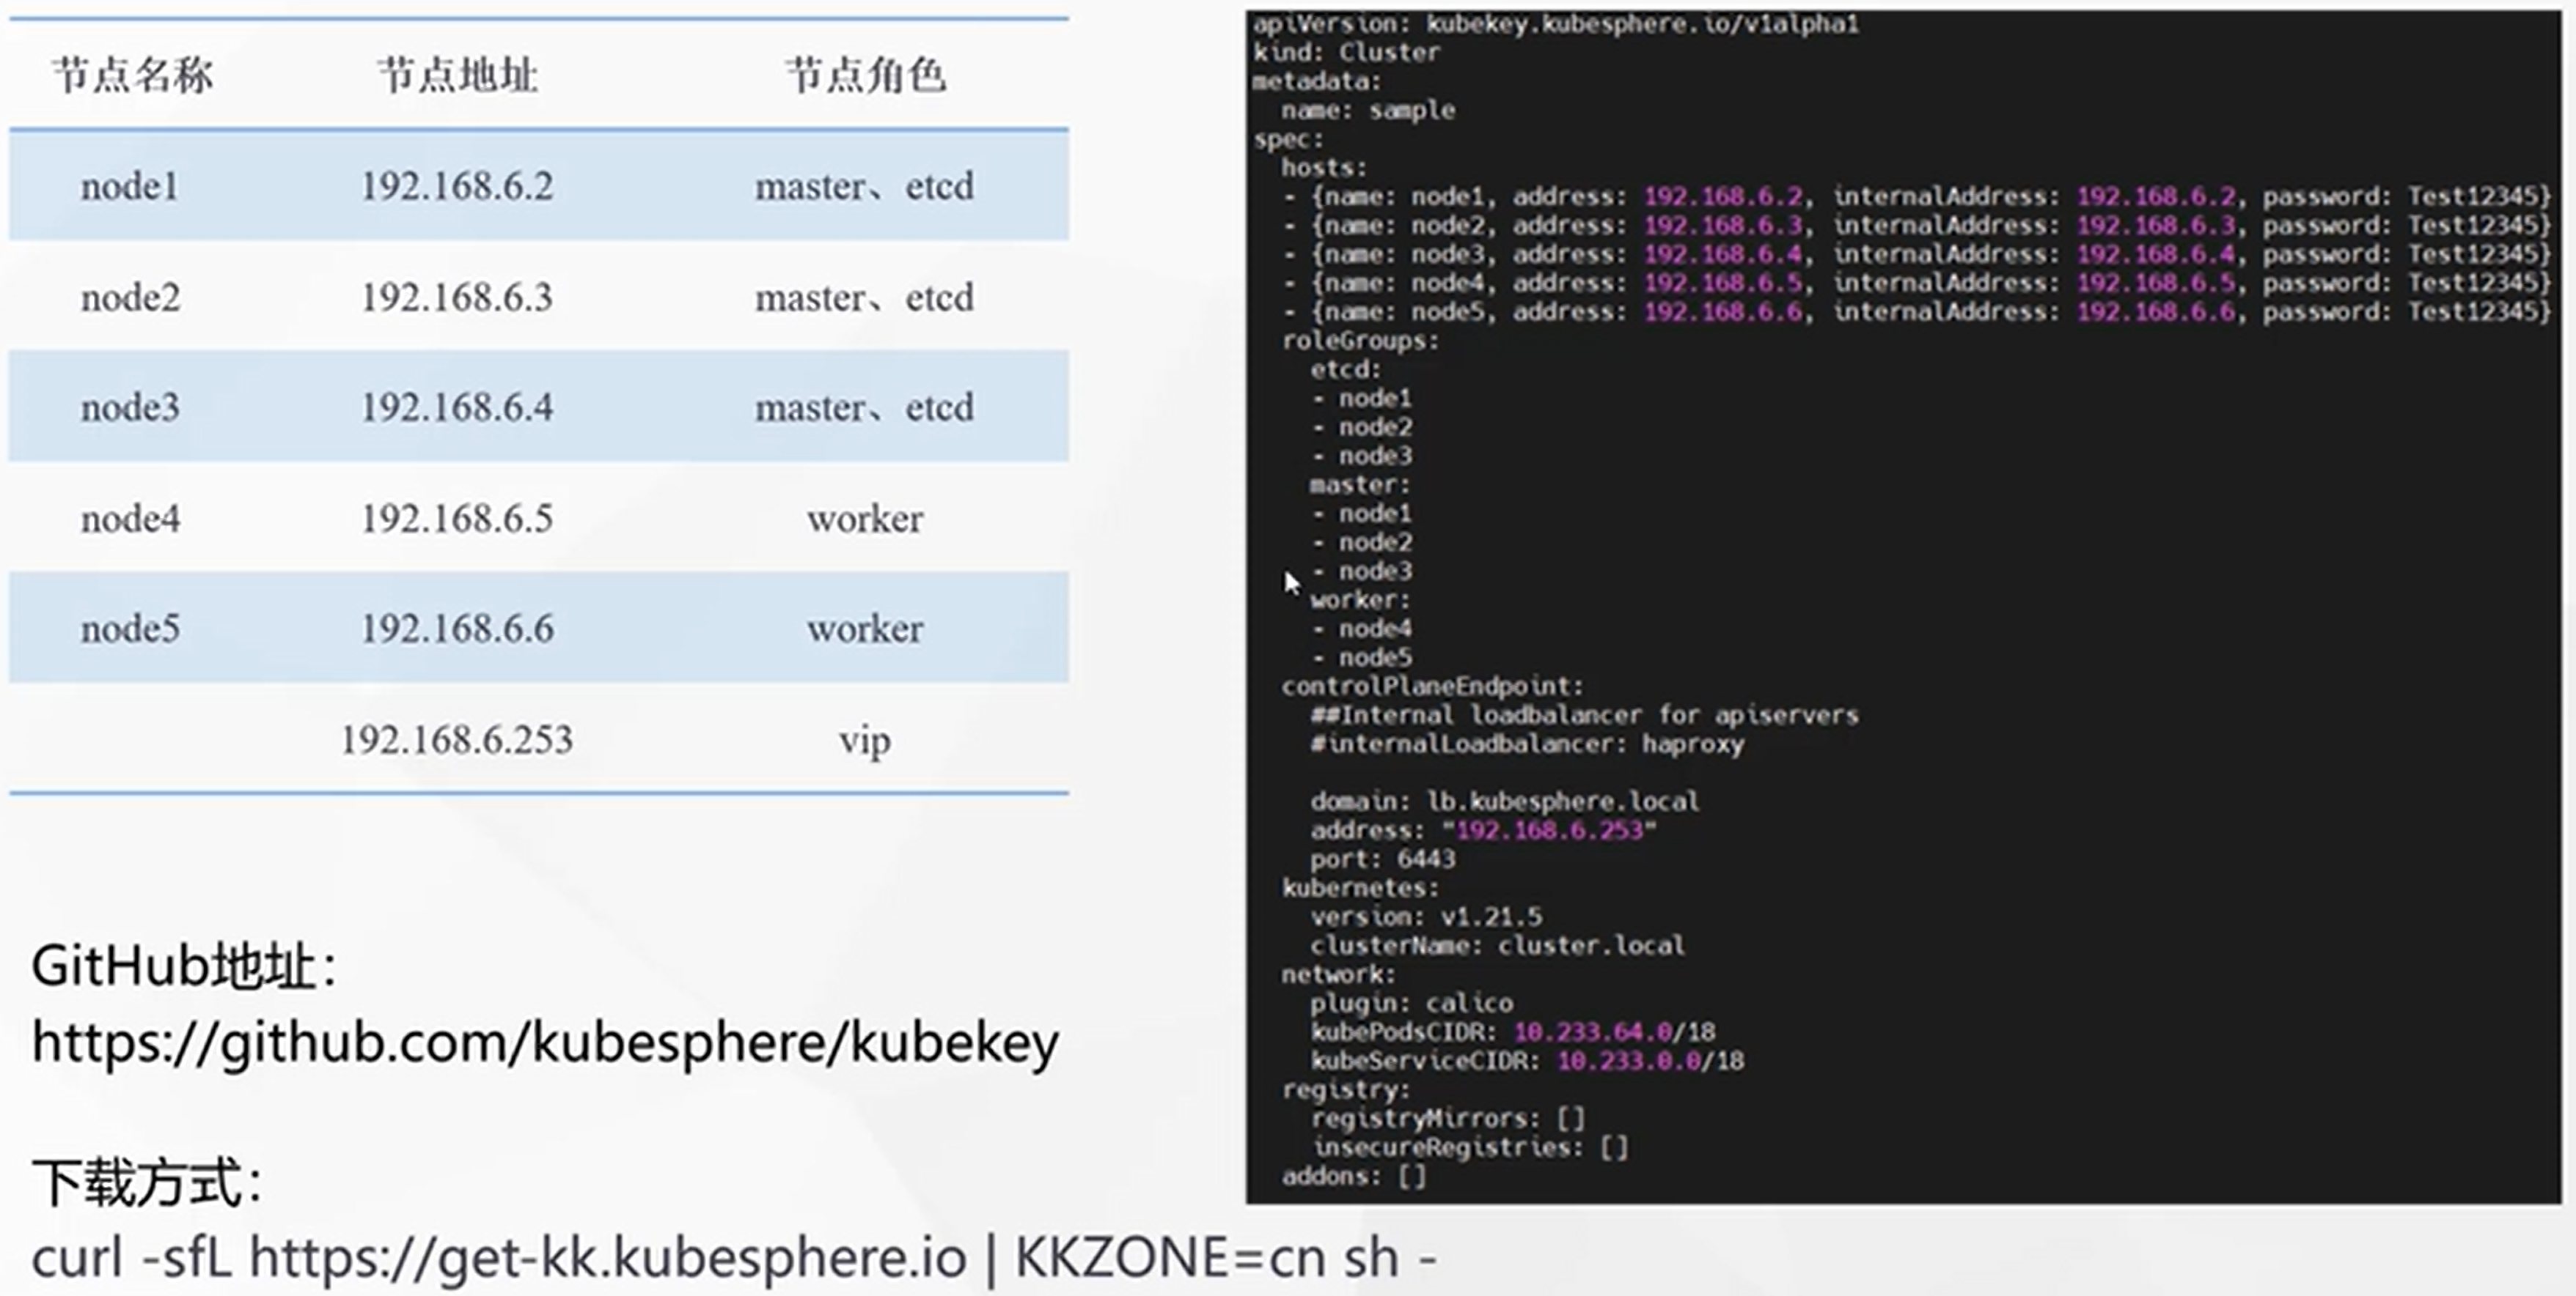Click the 'version: v1.21.5' line
2576x1296 pixels.
pyautogui.click(x=1426, y=917)
